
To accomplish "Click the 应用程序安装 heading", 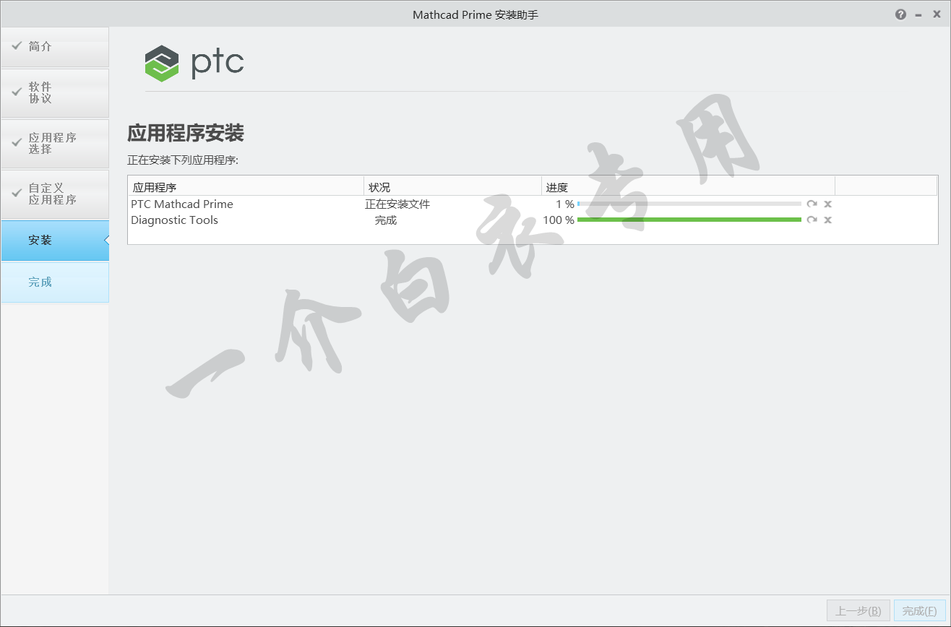I will [186, 134].
